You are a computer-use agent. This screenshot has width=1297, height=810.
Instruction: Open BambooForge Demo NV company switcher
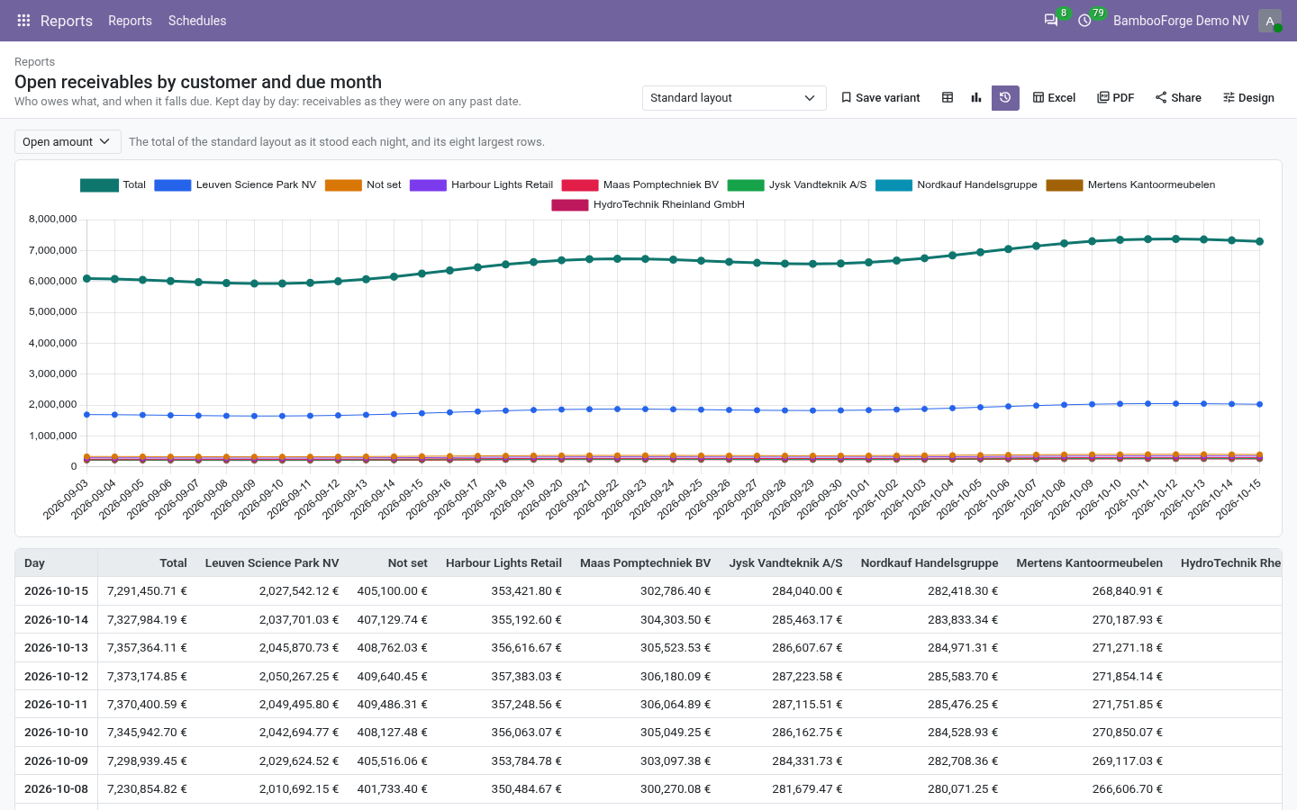[x=1181, y=21]
